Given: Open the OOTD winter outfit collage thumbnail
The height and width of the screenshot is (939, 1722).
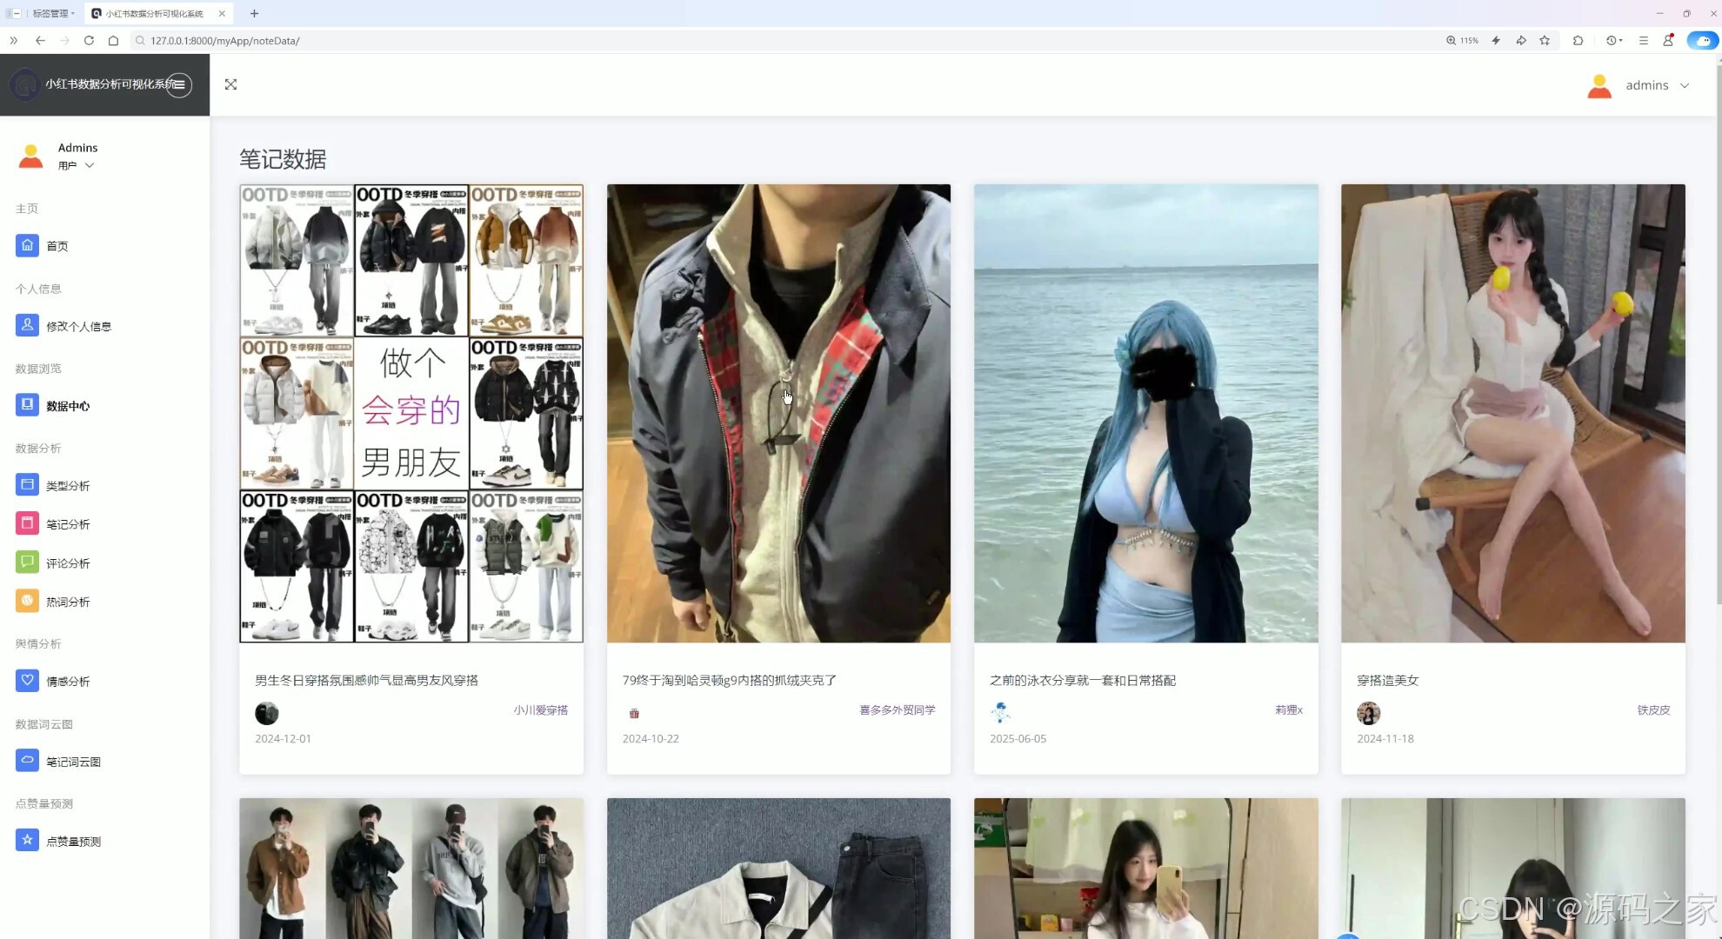Looking at the screenshot, I should (411, 413).
